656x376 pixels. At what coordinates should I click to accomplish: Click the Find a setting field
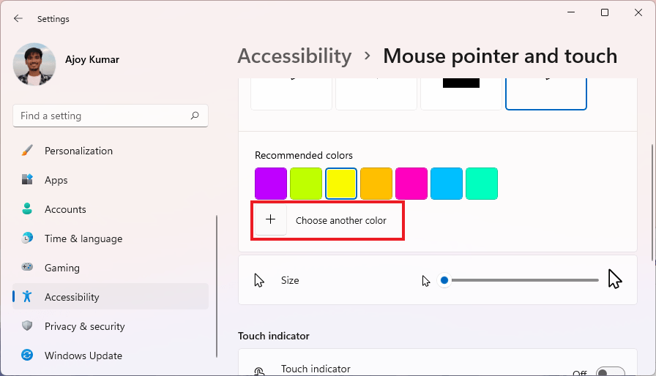coord(111,116)
